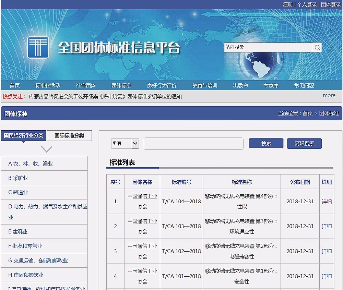Click the 公布日期 column header
The height and width of the screenshot is (290, 343).
[300, 182]
